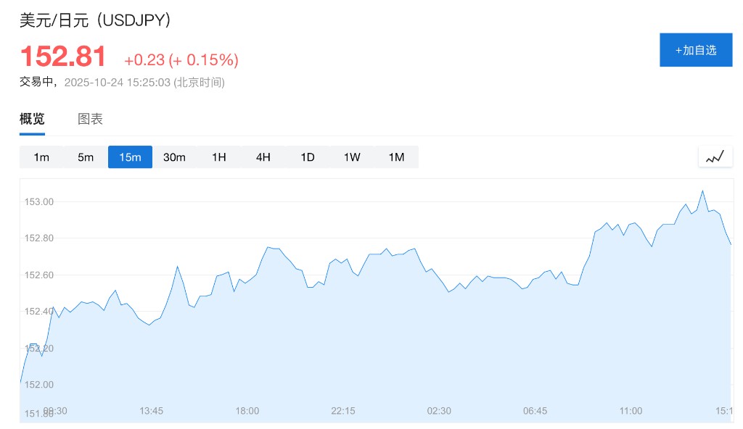The width and height of the screenshot is (743, 429).
Task: Click the 美元/日元 (USDJPY) title
Action: (96, 20)
